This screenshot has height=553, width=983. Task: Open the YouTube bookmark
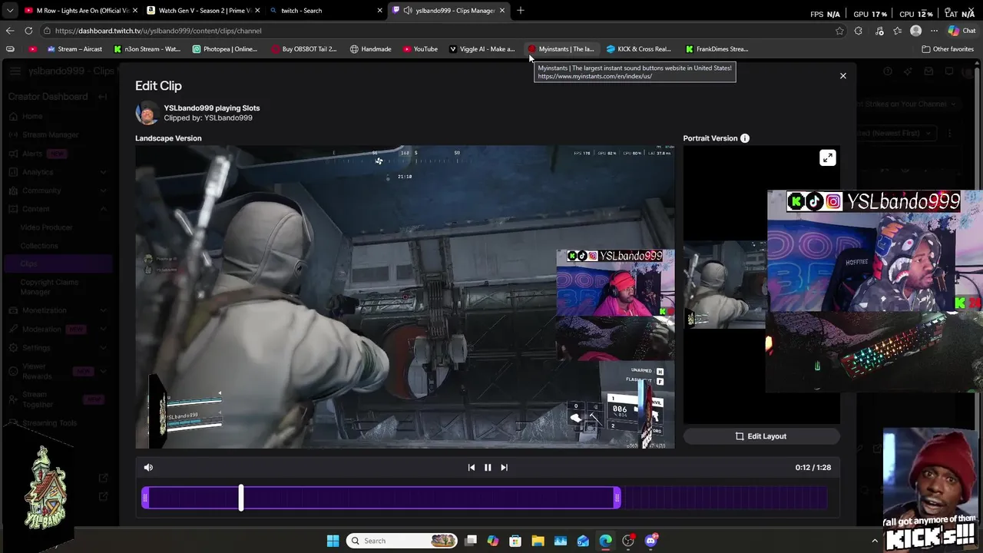(420, 49)
